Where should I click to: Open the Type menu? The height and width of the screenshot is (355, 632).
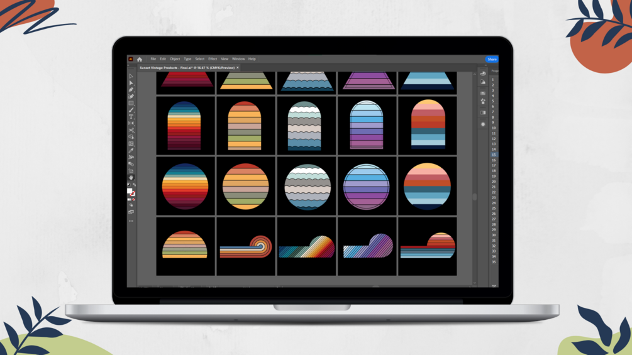(187, 59)
